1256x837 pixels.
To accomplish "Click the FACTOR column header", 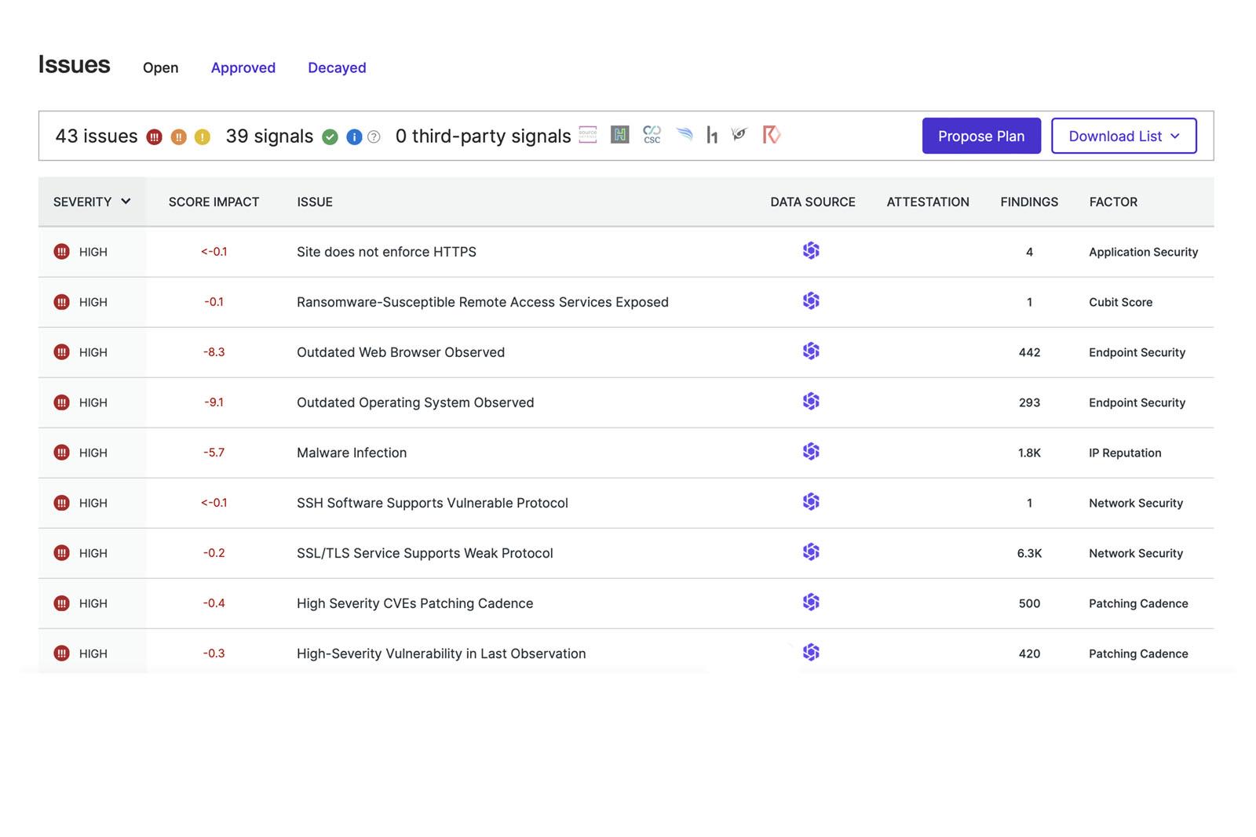I will click(1113, 202).
